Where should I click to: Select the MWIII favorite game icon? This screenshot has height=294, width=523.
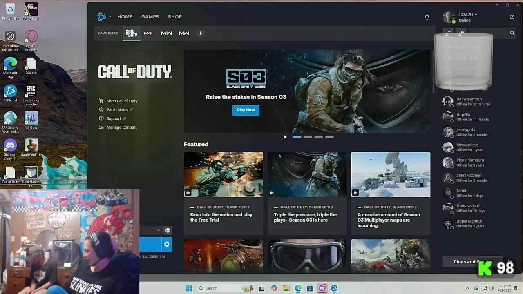(149, 33)
